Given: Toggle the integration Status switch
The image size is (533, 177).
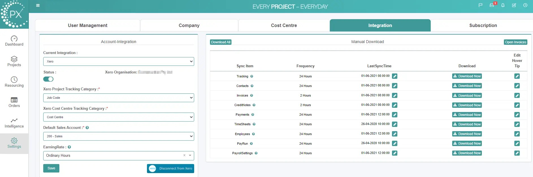Looking at the screenshot, I should 48,79.
